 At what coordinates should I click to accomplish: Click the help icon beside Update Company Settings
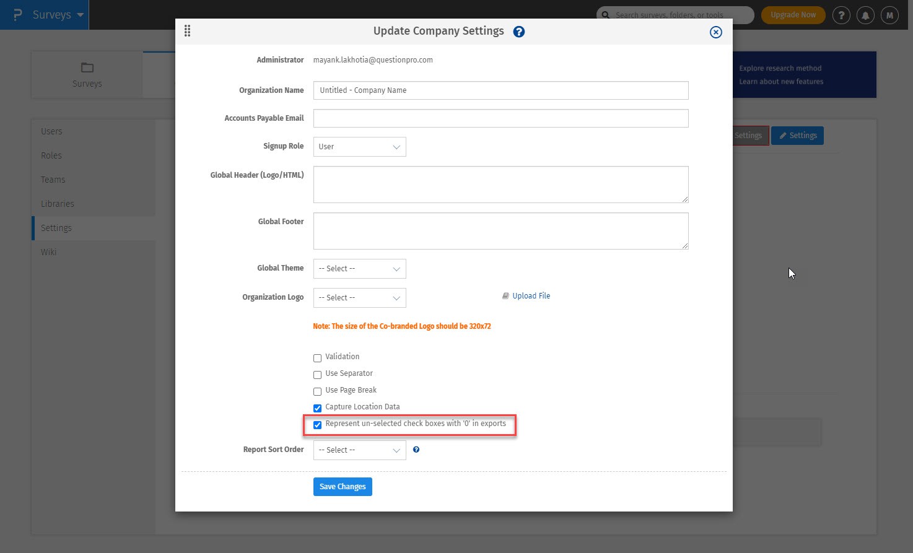click(x=519, y=31)
